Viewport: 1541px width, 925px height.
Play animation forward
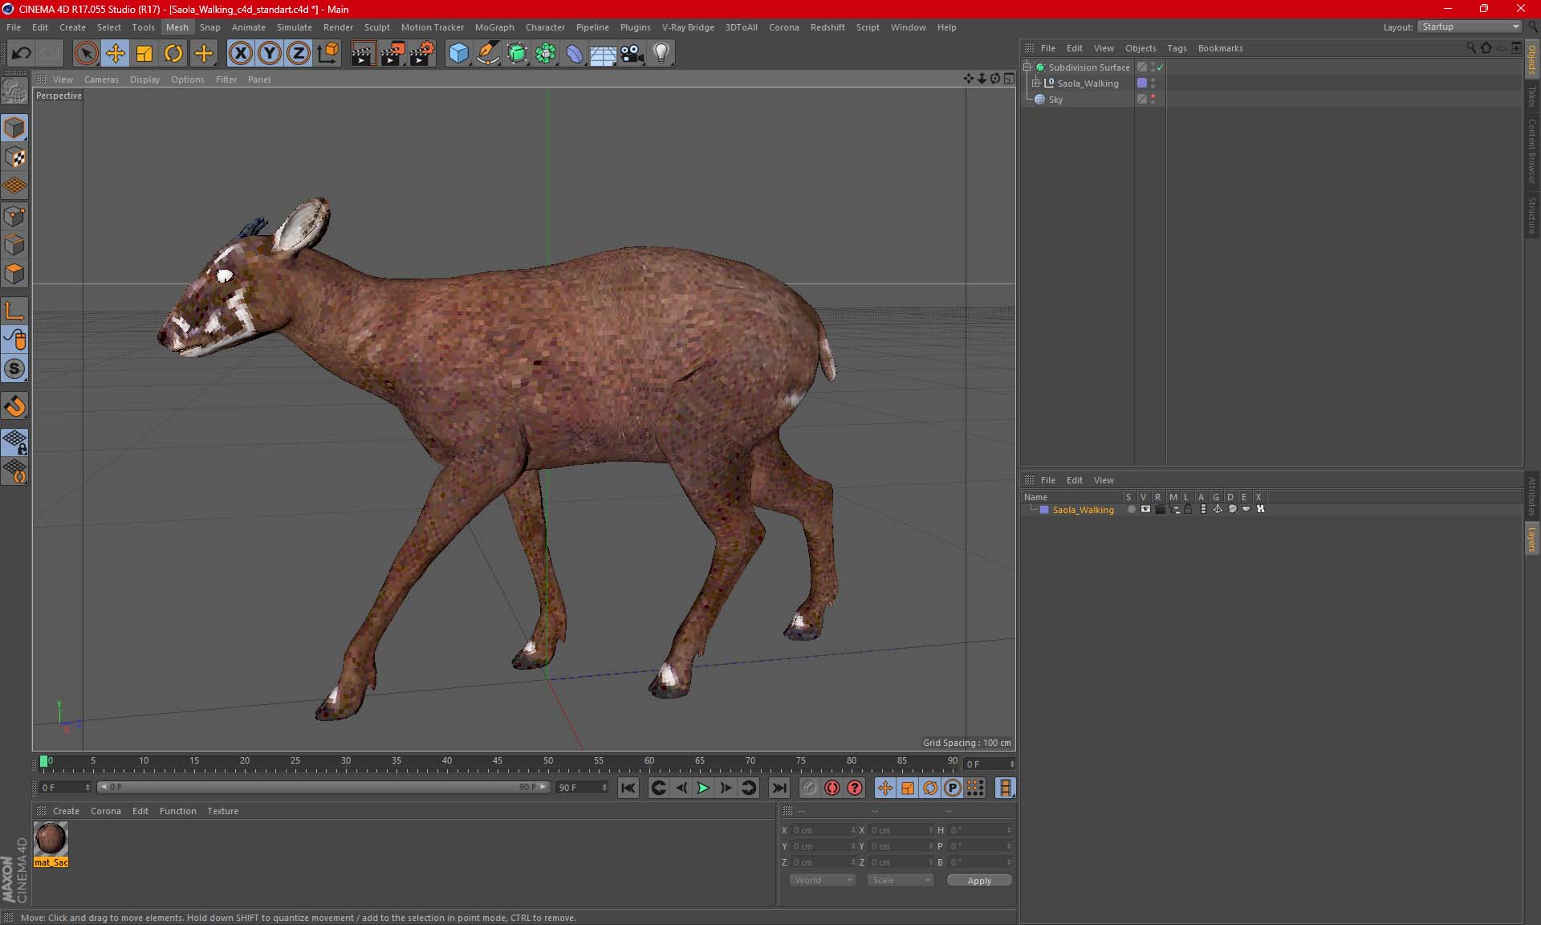(703, 788)
